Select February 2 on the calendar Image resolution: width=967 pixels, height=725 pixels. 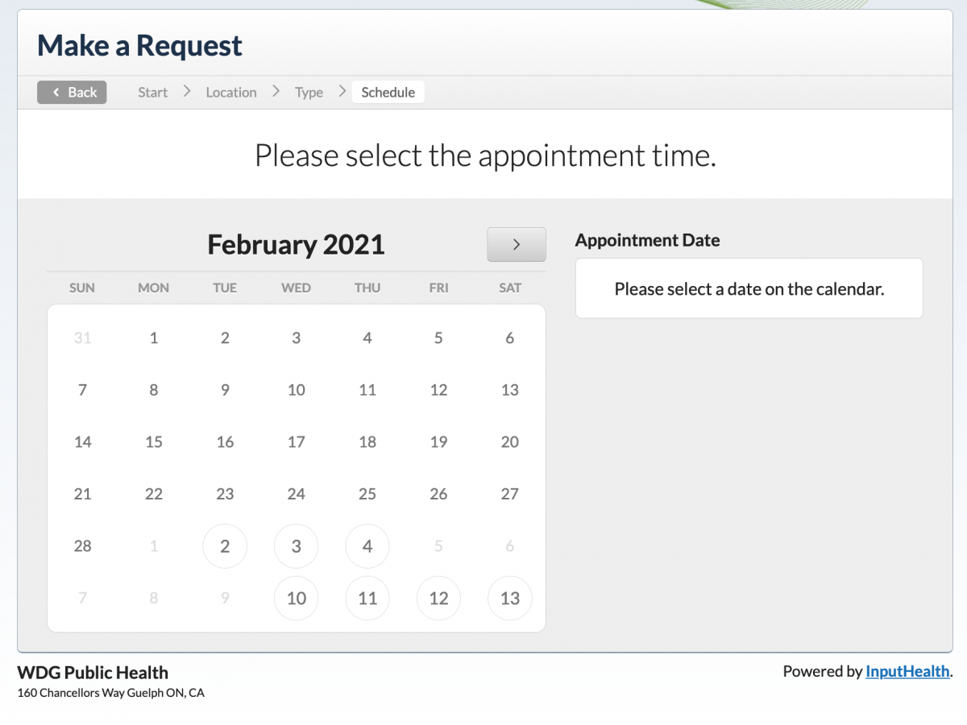225,545
